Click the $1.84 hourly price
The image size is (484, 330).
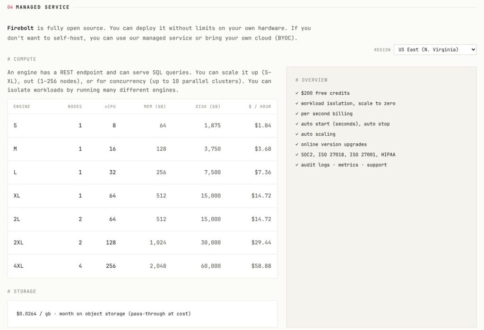point(263,125)
